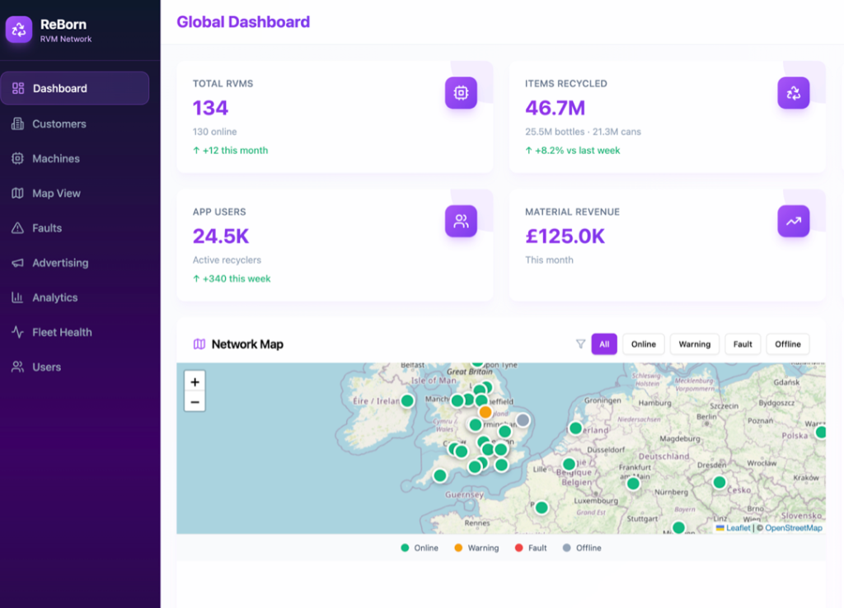Screen dimensions: 844x608
Task: Select the All map filter
Action: click(x=604, y=344)
